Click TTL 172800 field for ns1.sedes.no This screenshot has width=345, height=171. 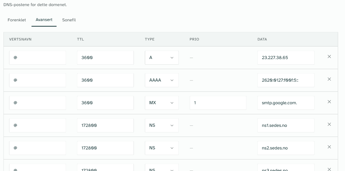tap(105, 126)
